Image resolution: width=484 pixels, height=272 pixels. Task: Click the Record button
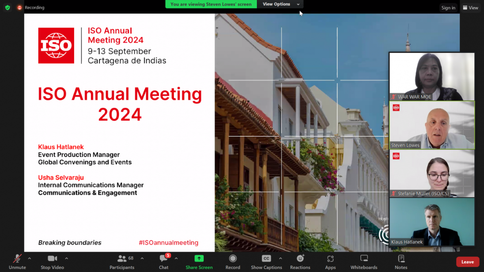[233, 262]
